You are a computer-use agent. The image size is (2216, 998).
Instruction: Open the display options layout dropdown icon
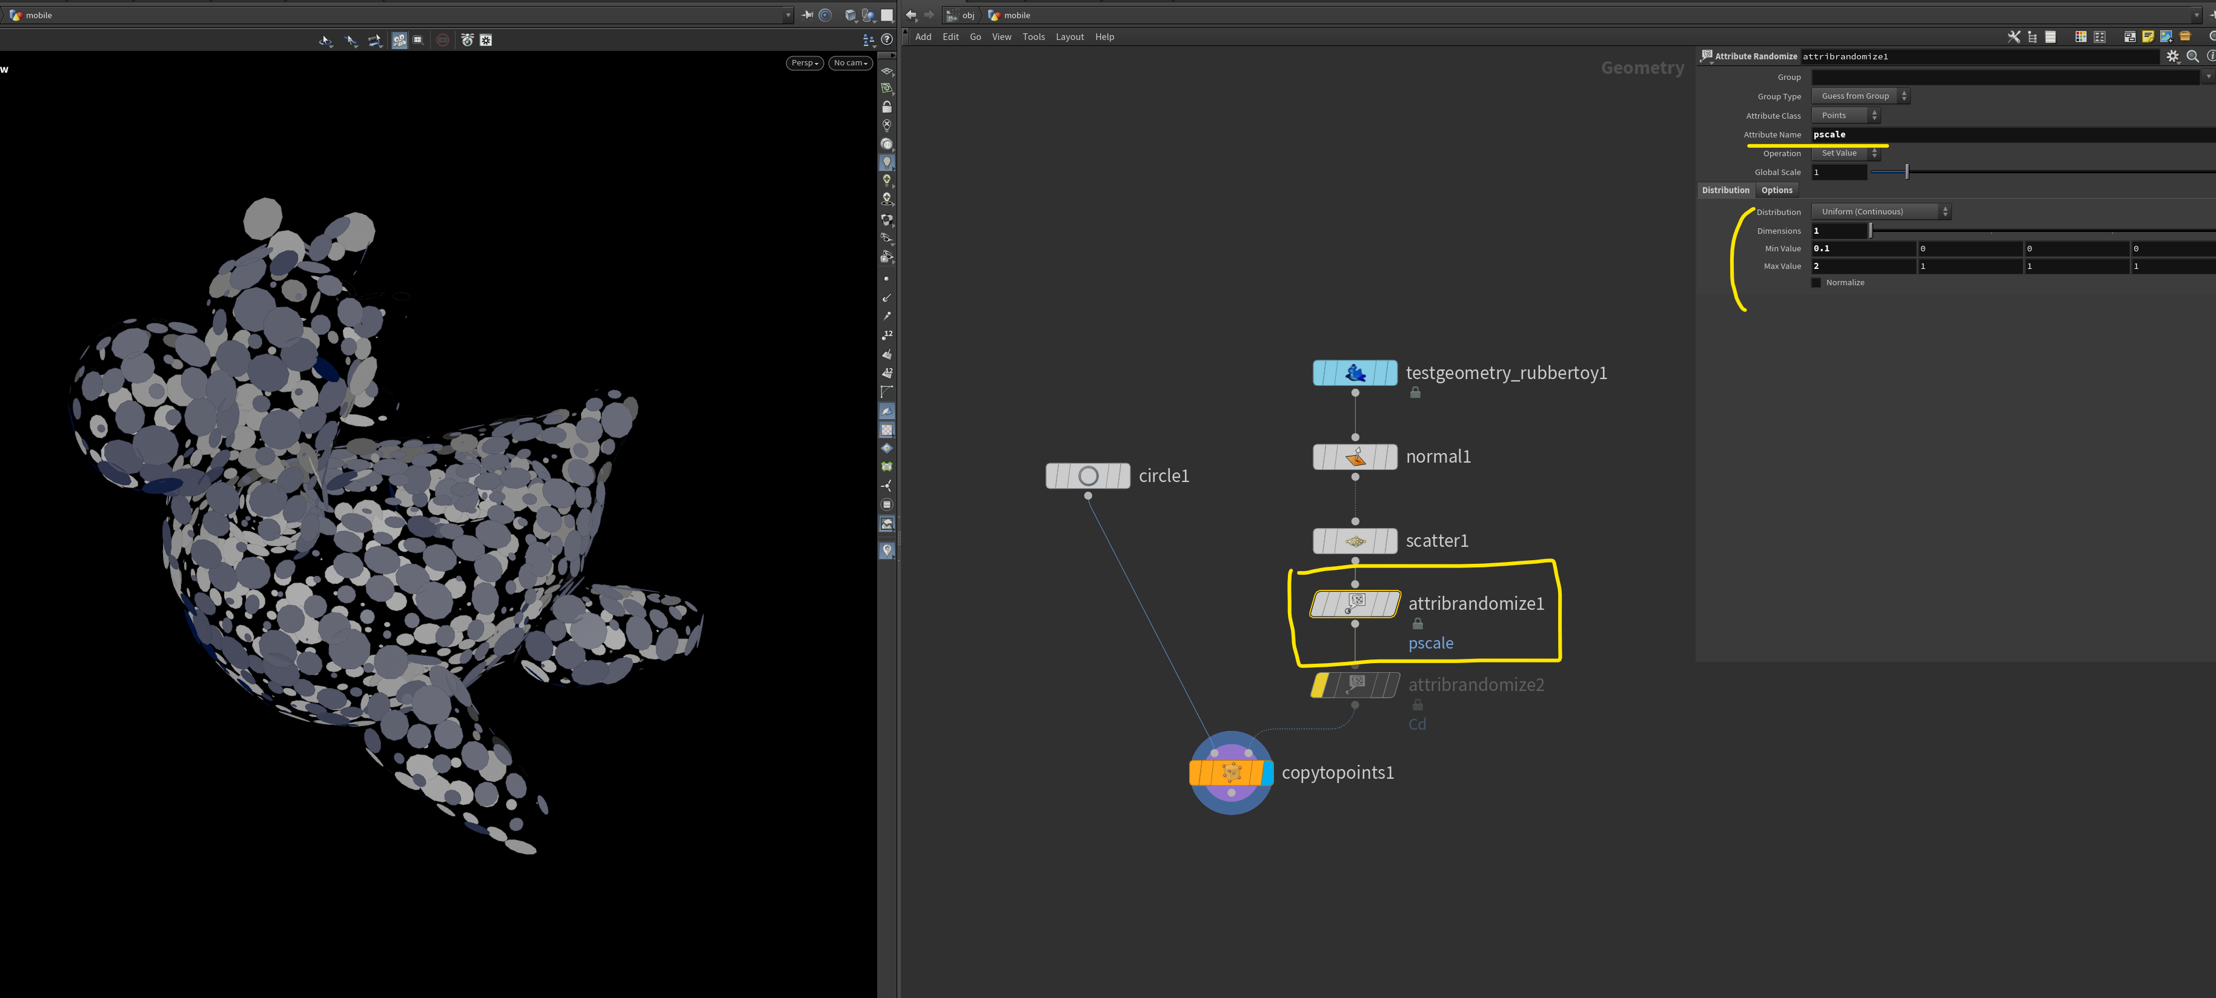(868, 39)
